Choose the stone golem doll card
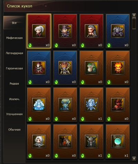This screenshot has width=138, height=164. [x=118, y=31]
